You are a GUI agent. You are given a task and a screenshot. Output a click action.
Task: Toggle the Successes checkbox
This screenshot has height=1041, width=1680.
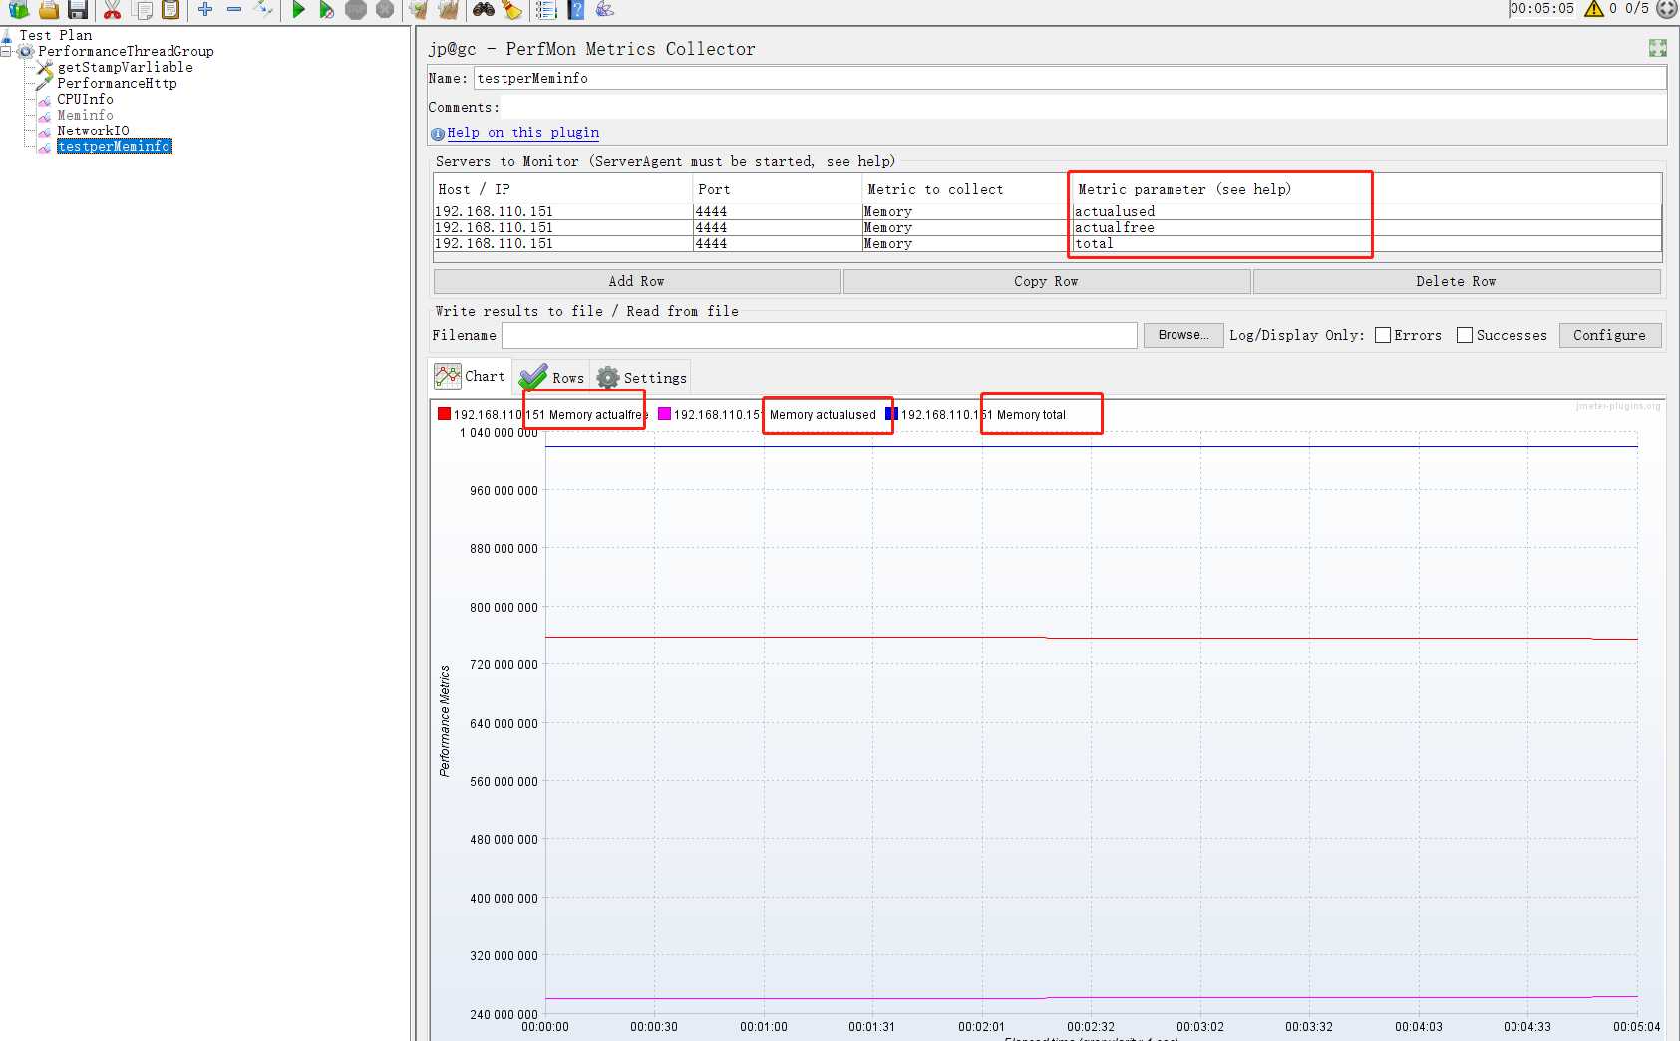(x=1465, y=335)
